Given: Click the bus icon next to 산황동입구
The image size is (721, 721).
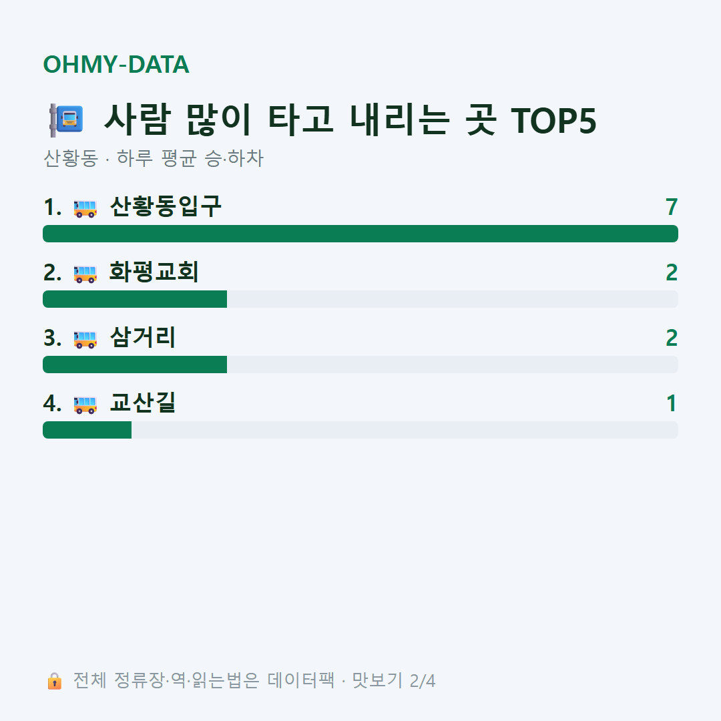Looking at the screenshot, I should pos(85,208).
